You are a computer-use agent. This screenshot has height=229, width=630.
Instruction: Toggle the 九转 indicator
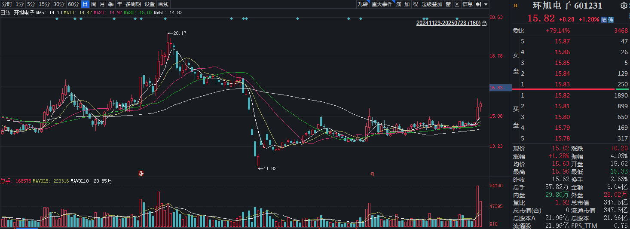(x=363, y=4)
